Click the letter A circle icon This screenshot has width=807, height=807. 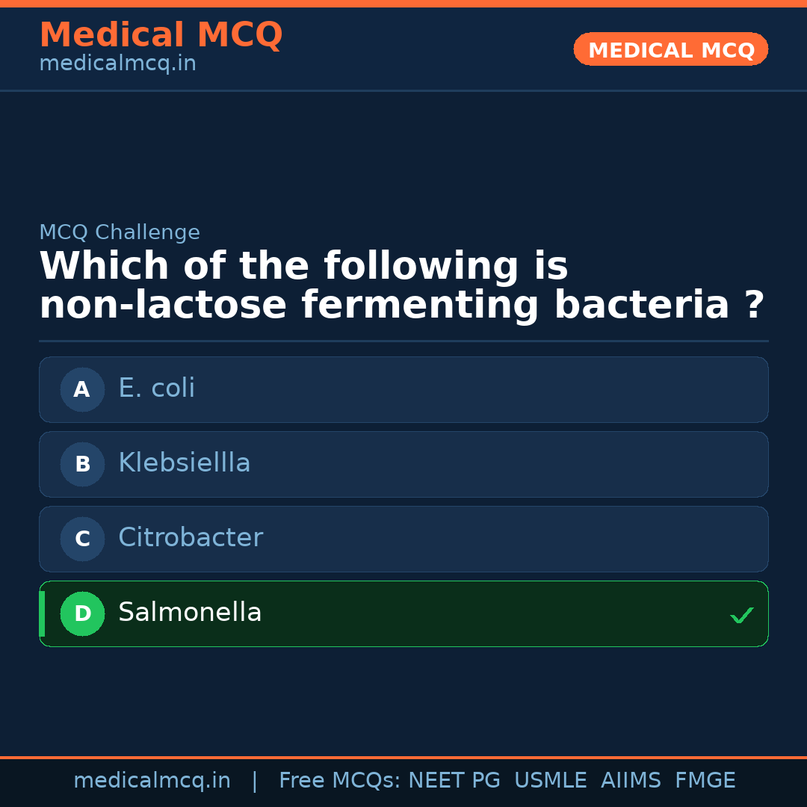[x=82, y=389]
